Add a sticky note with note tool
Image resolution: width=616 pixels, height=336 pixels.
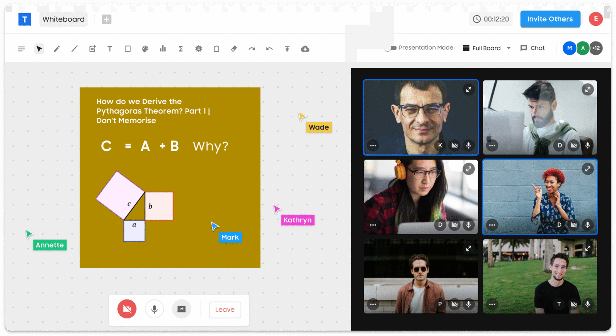point(92,49)
